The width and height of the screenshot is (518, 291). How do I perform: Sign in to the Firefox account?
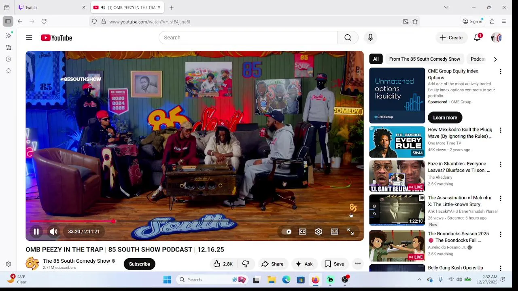tap(473, 21)
